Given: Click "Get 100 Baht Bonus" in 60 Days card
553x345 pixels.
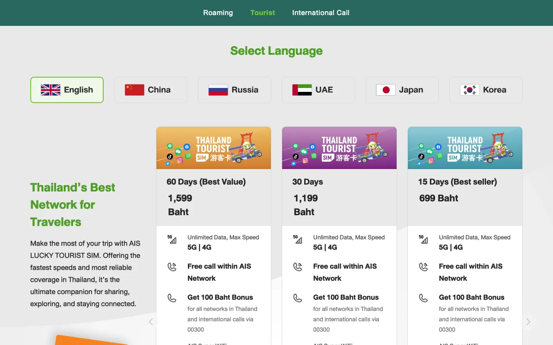Looking at the screenshot, I should (x=220, y=297).
